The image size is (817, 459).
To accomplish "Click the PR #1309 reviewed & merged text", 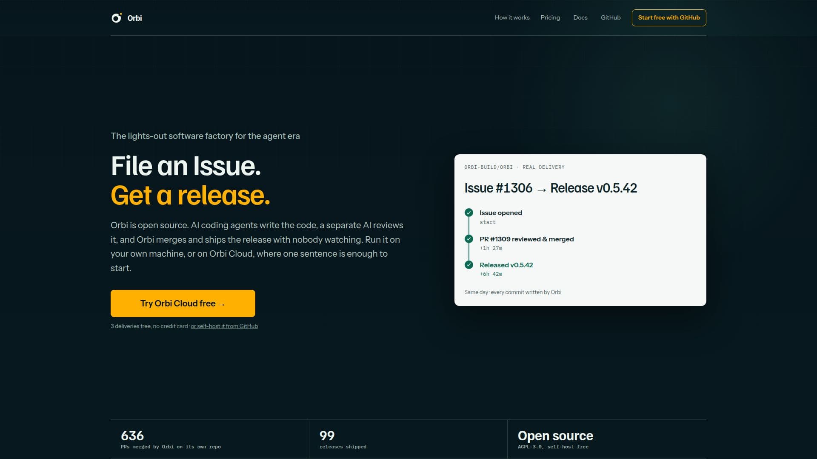I will 526,239.
